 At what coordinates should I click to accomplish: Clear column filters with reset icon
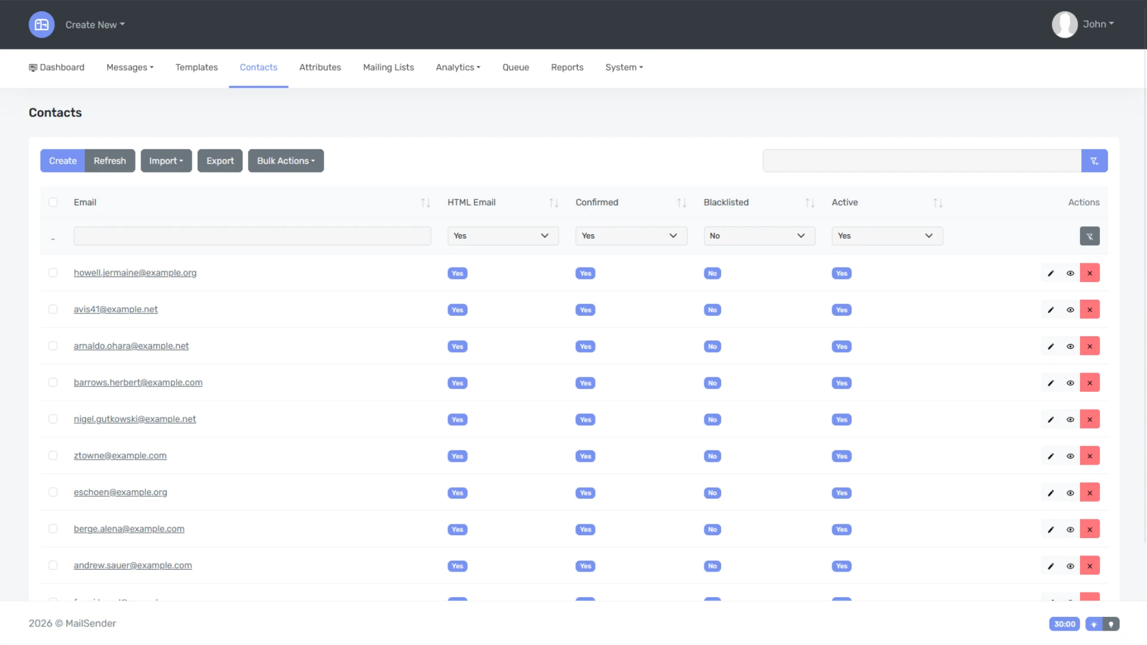(1089, 236)
